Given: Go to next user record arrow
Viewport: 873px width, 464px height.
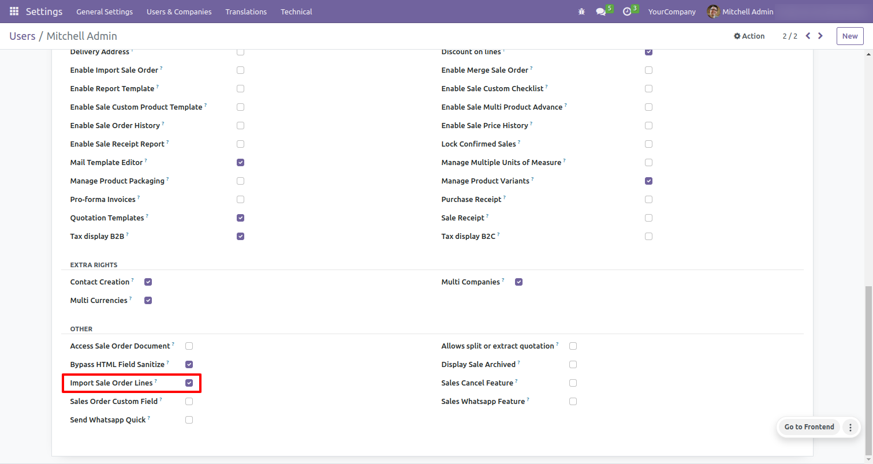Looking at the screenshot, I should 820,36.
